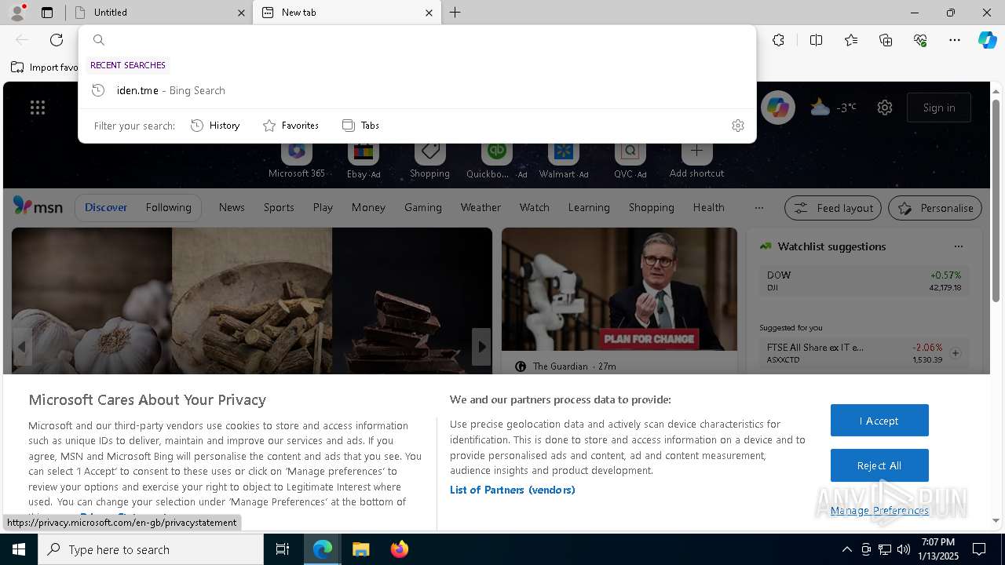Show hidden system tray icons
The height and width of the screenshot is (565, 1005).
click(x=846, y=549)
